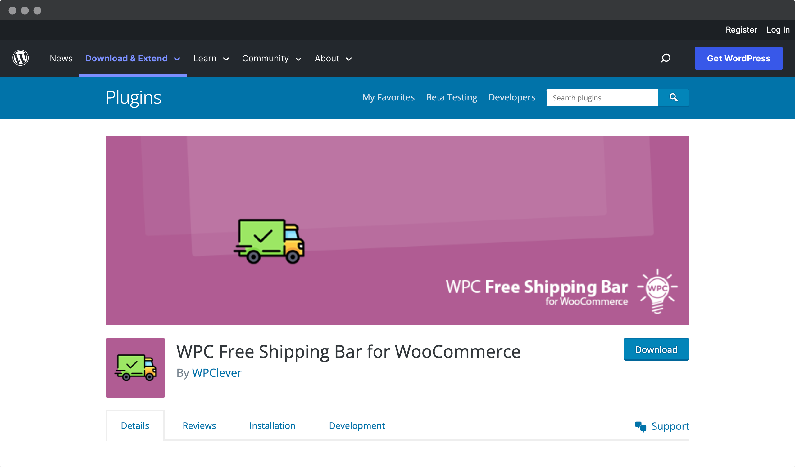The height and width of the screenshot is (467, 795).
Task: Click the Details tab
Action: coord(135,425)
